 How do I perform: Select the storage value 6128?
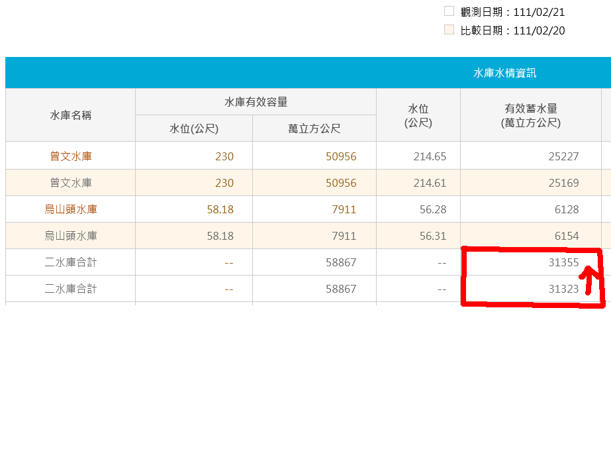click(x=567, y=209)
